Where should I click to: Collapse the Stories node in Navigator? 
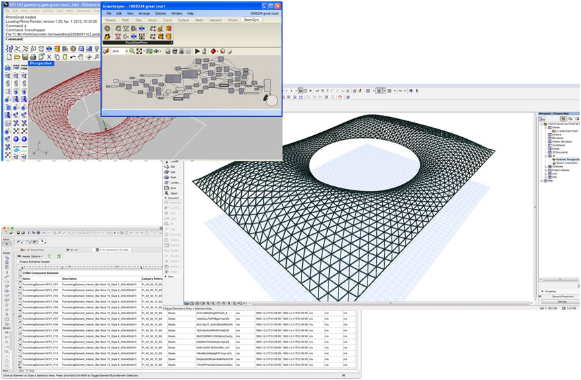545,128
